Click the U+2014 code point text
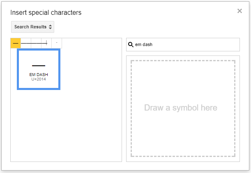The image size is (251, 173). [x=39, y=79]
